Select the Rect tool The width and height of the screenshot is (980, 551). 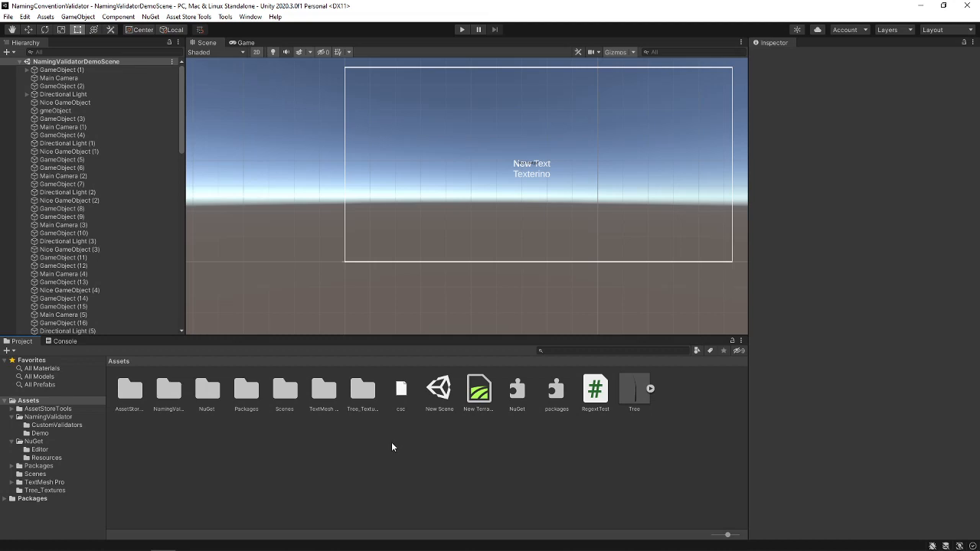click(77, 30)
